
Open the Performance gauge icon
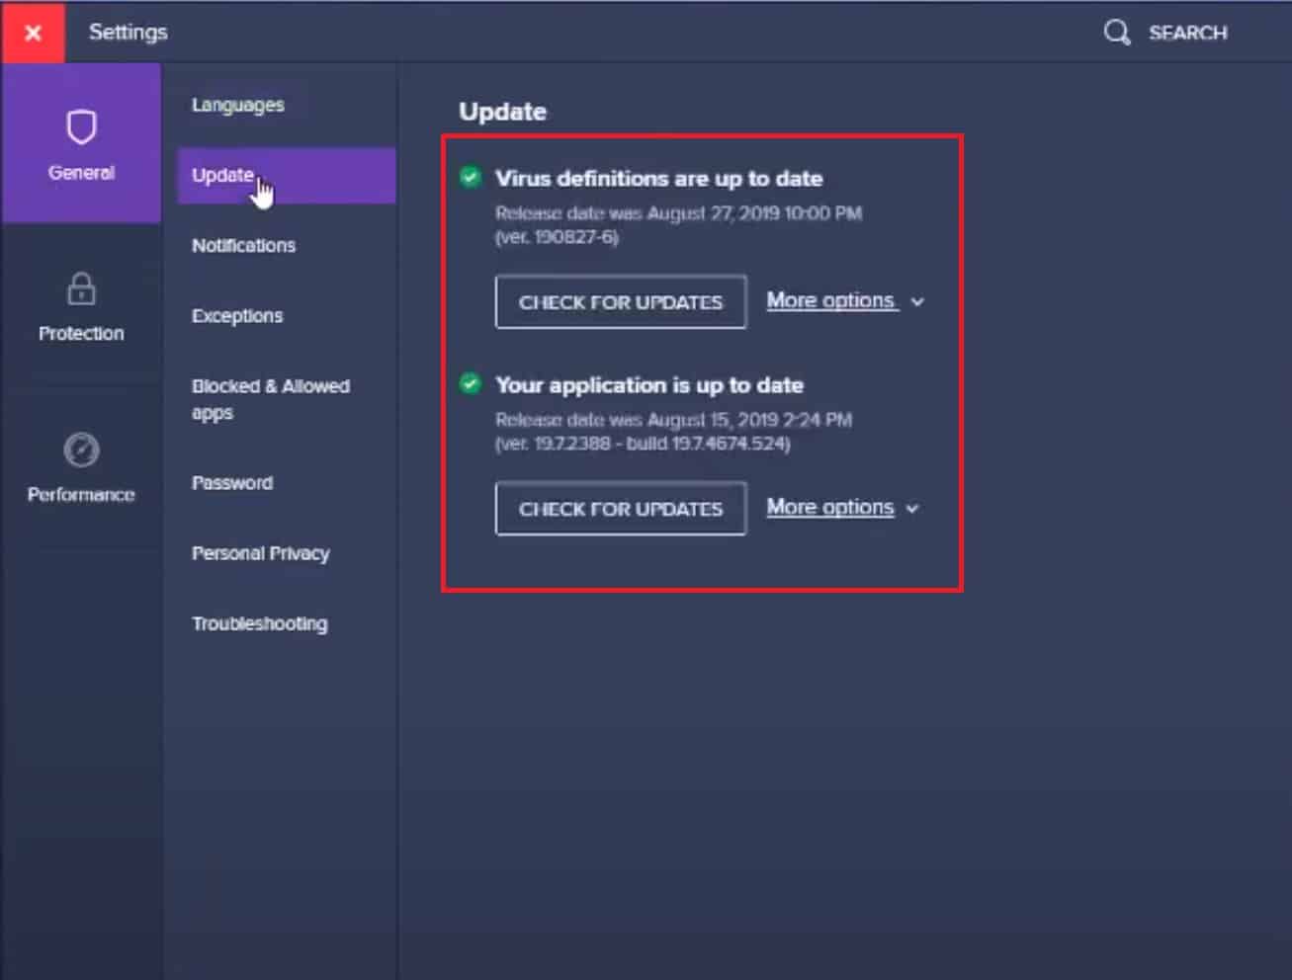tap(81, 449)
